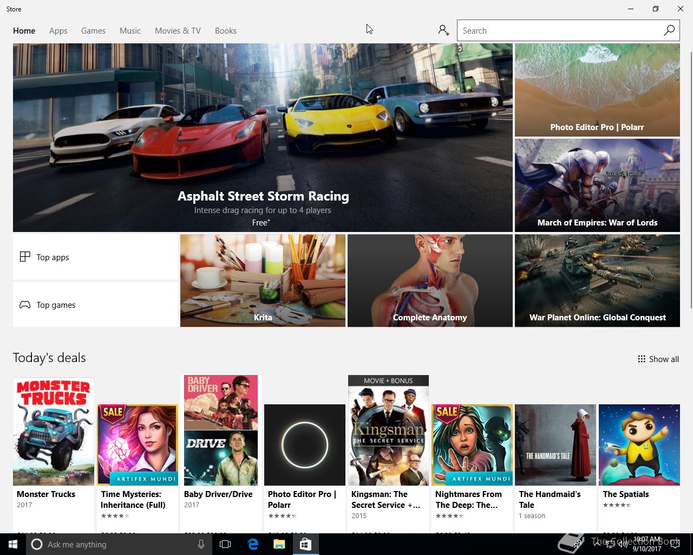Click the Cortana microphone icon
The height and width of the screenshot is (555, 693).
tap(201, 544)
